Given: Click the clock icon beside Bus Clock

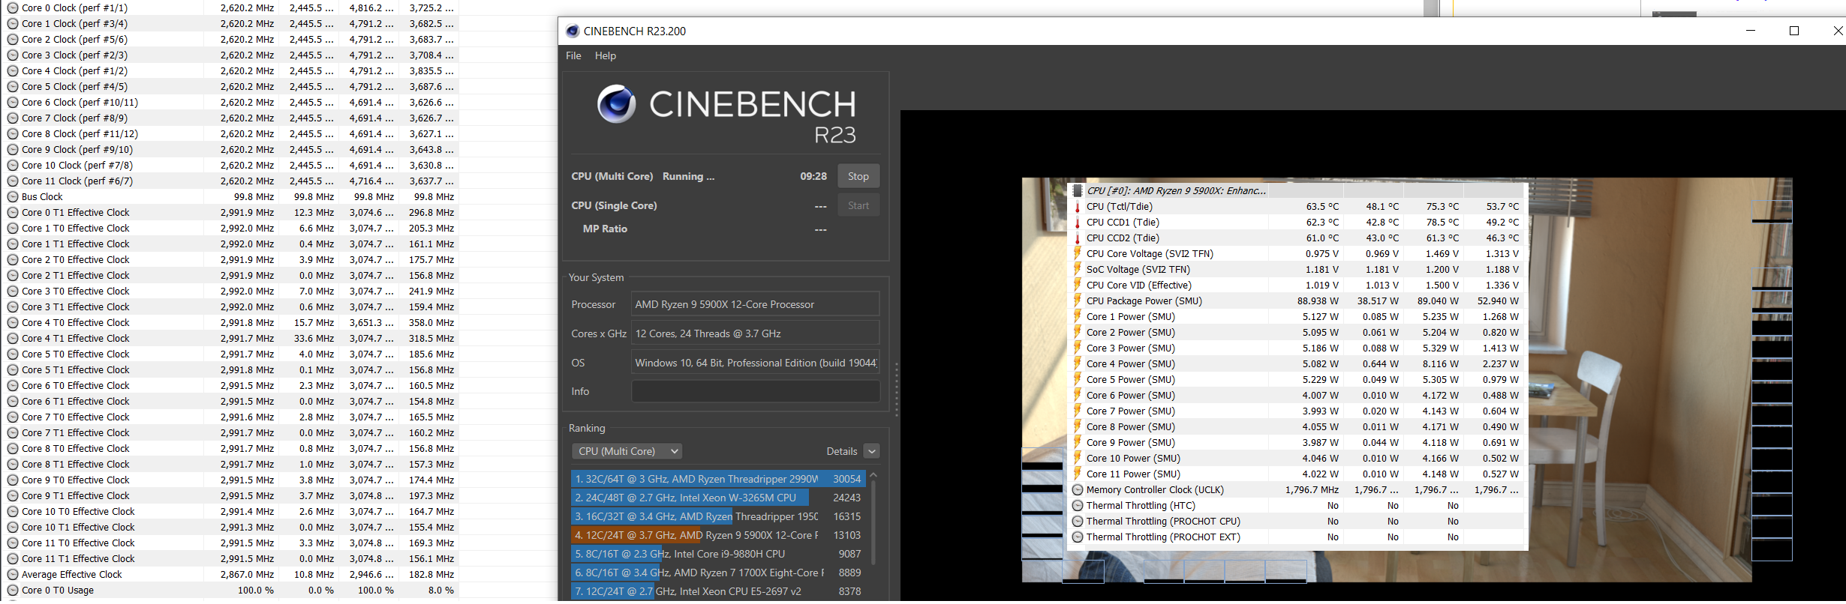Looking at the screenshot, I should pos(13,196).
